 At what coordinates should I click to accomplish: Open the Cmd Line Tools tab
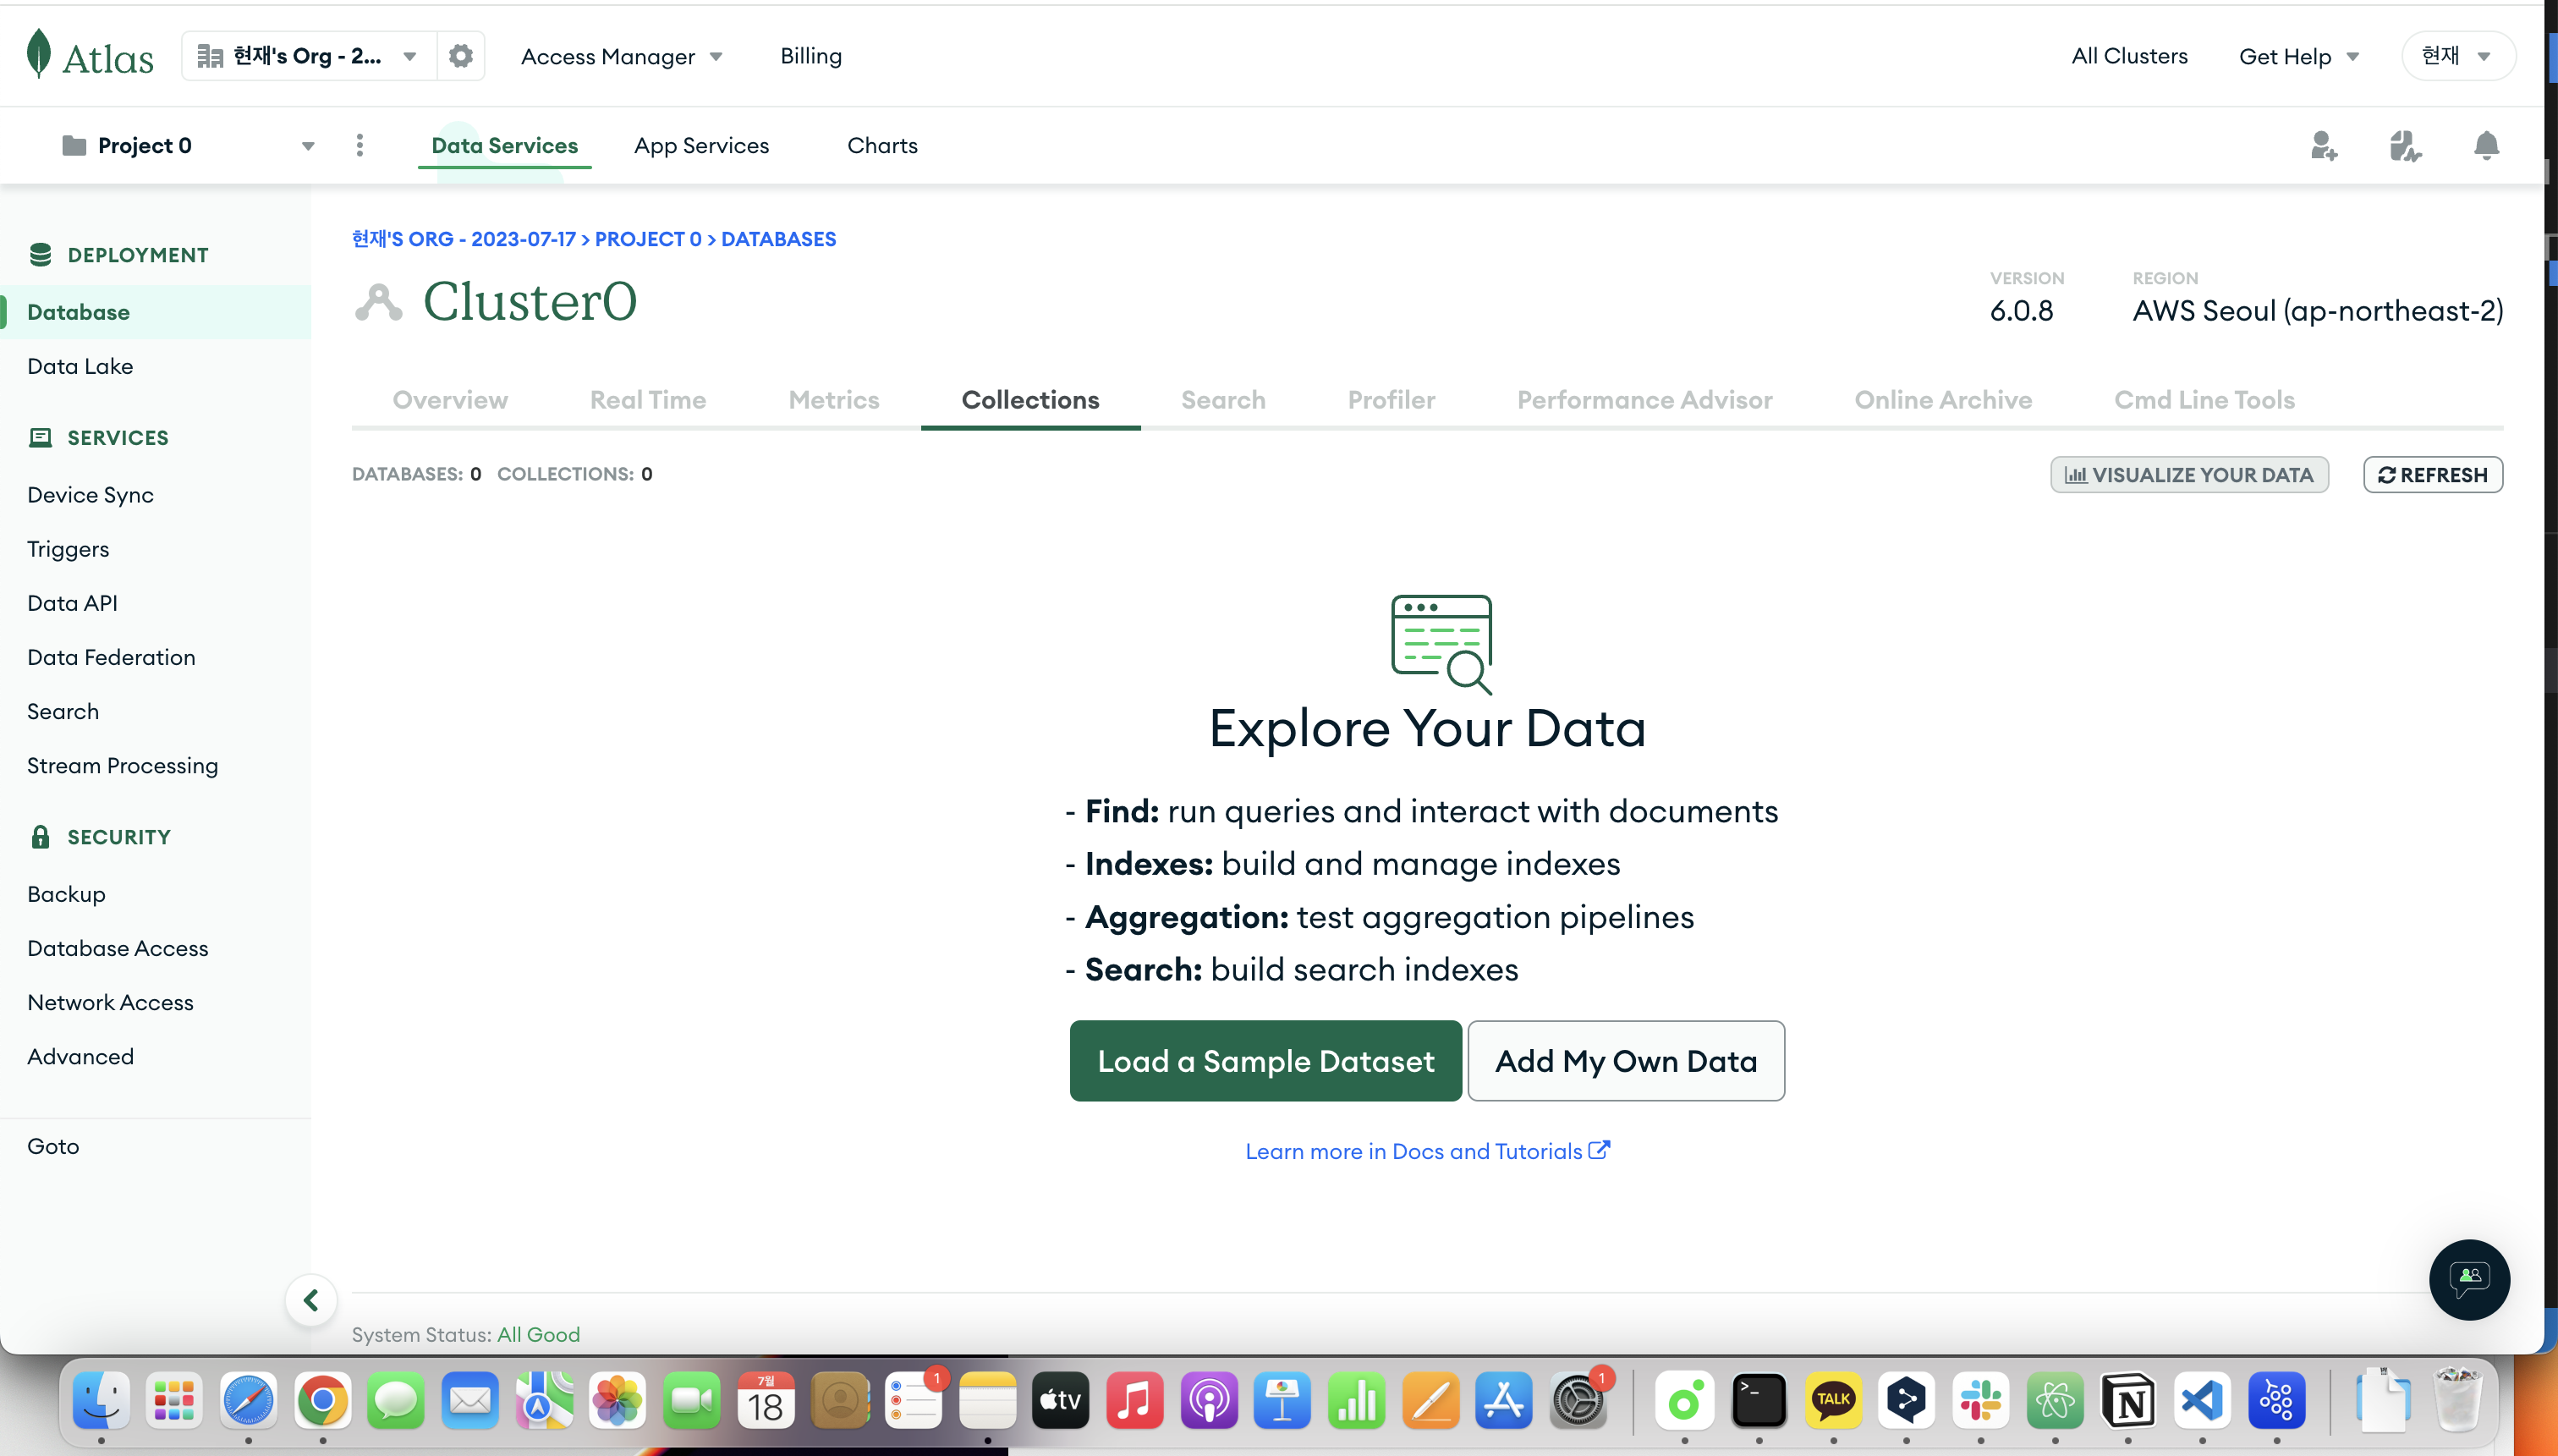2204,400
